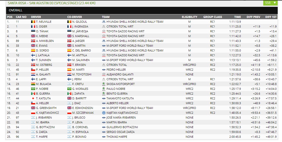Click team name GUILLERMO BOTTAZZINI
The width and height of the screenshot is (282, 142).
coord(122,127)
